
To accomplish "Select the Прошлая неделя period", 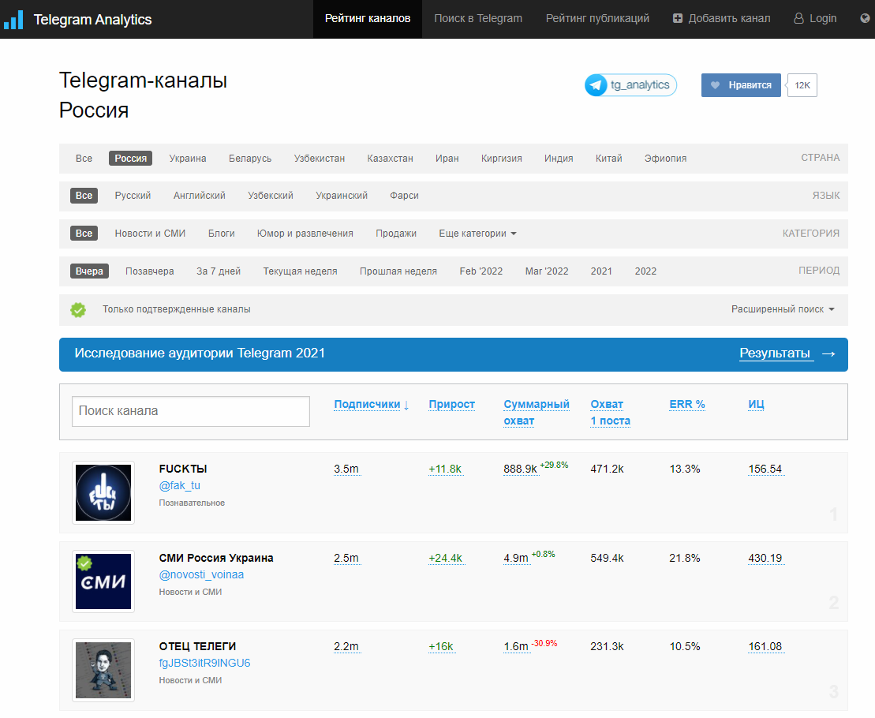I will [398, 271].
